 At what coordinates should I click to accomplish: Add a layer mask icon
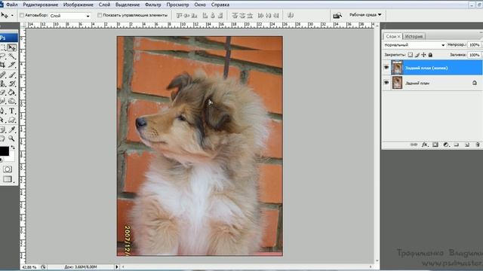click(435, 145)
